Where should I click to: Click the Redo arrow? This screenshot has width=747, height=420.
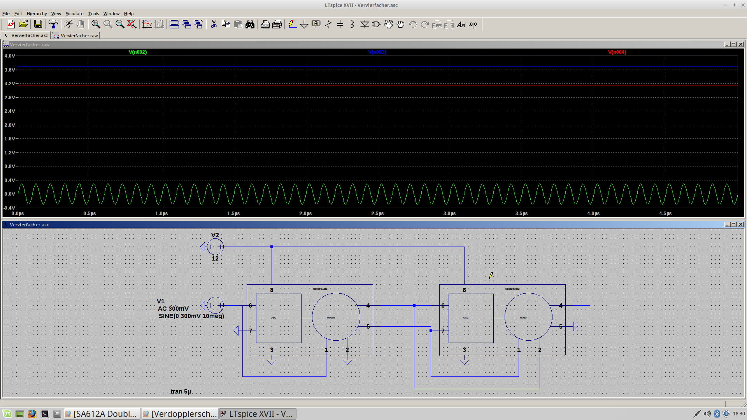425,24
